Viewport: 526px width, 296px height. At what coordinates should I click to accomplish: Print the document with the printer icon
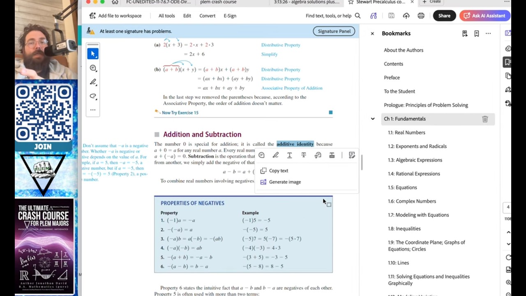point(421,16)
